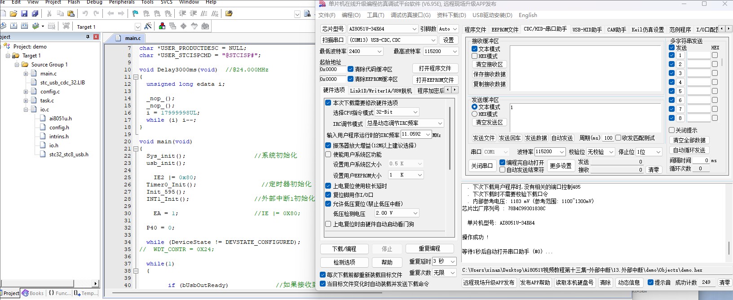Rebuild all target files icon

25,26
